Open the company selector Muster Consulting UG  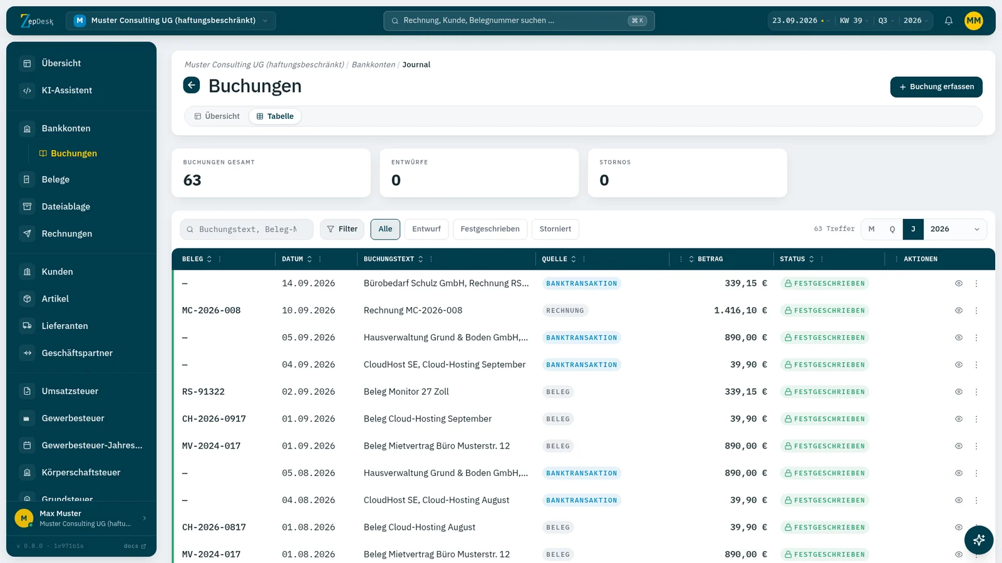(171, 21)
